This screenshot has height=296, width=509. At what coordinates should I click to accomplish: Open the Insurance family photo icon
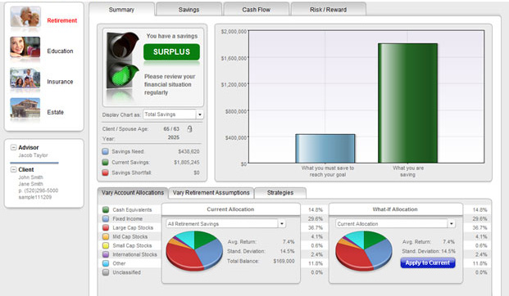[x=25, y=78]
